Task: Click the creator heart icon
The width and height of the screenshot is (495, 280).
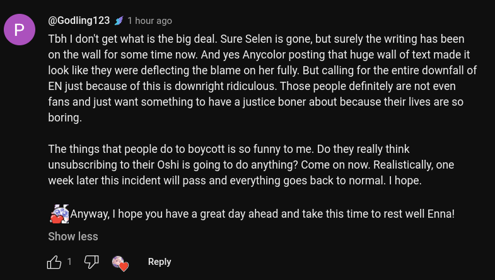Action: pos(120,263)
